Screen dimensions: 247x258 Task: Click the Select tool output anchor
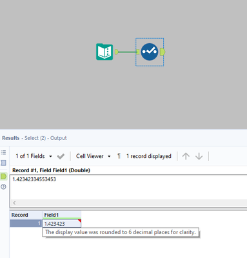coord(163,52)
